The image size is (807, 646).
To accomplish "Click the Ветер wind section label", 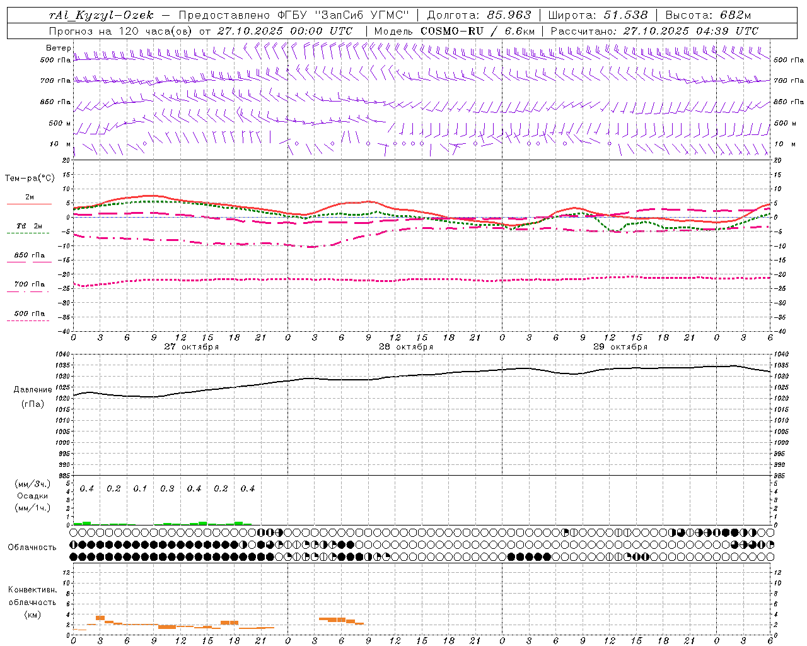I will (x=58, y=48).
